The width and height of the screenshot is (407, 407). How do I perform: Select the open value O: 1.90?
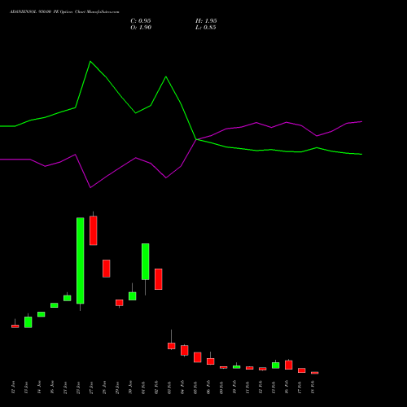coord(141,28)
